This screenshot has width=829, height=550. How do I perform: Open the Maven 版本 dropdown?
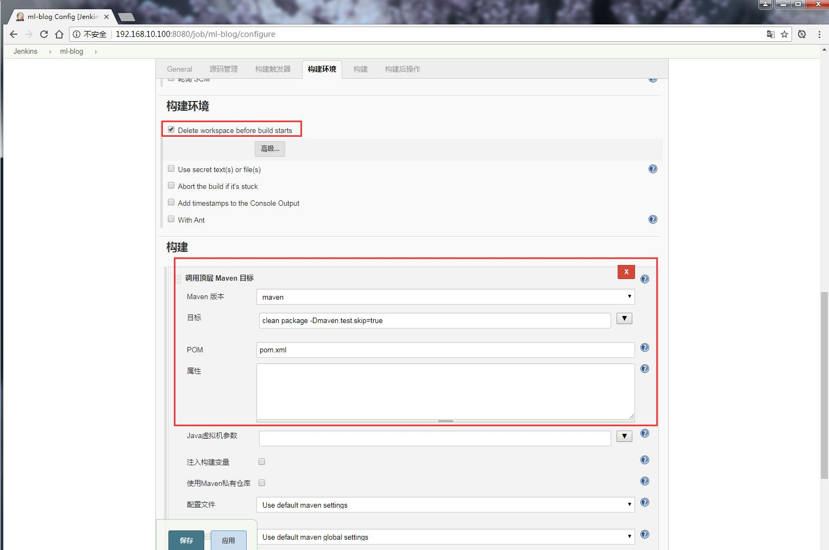pos(445,297)
